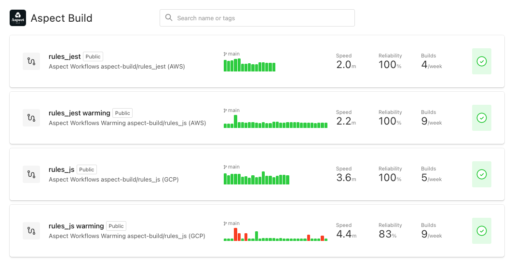The height and width of the screenshot is (267, 515).
Task: Focus the Search name or tags field
Action: 257,18
